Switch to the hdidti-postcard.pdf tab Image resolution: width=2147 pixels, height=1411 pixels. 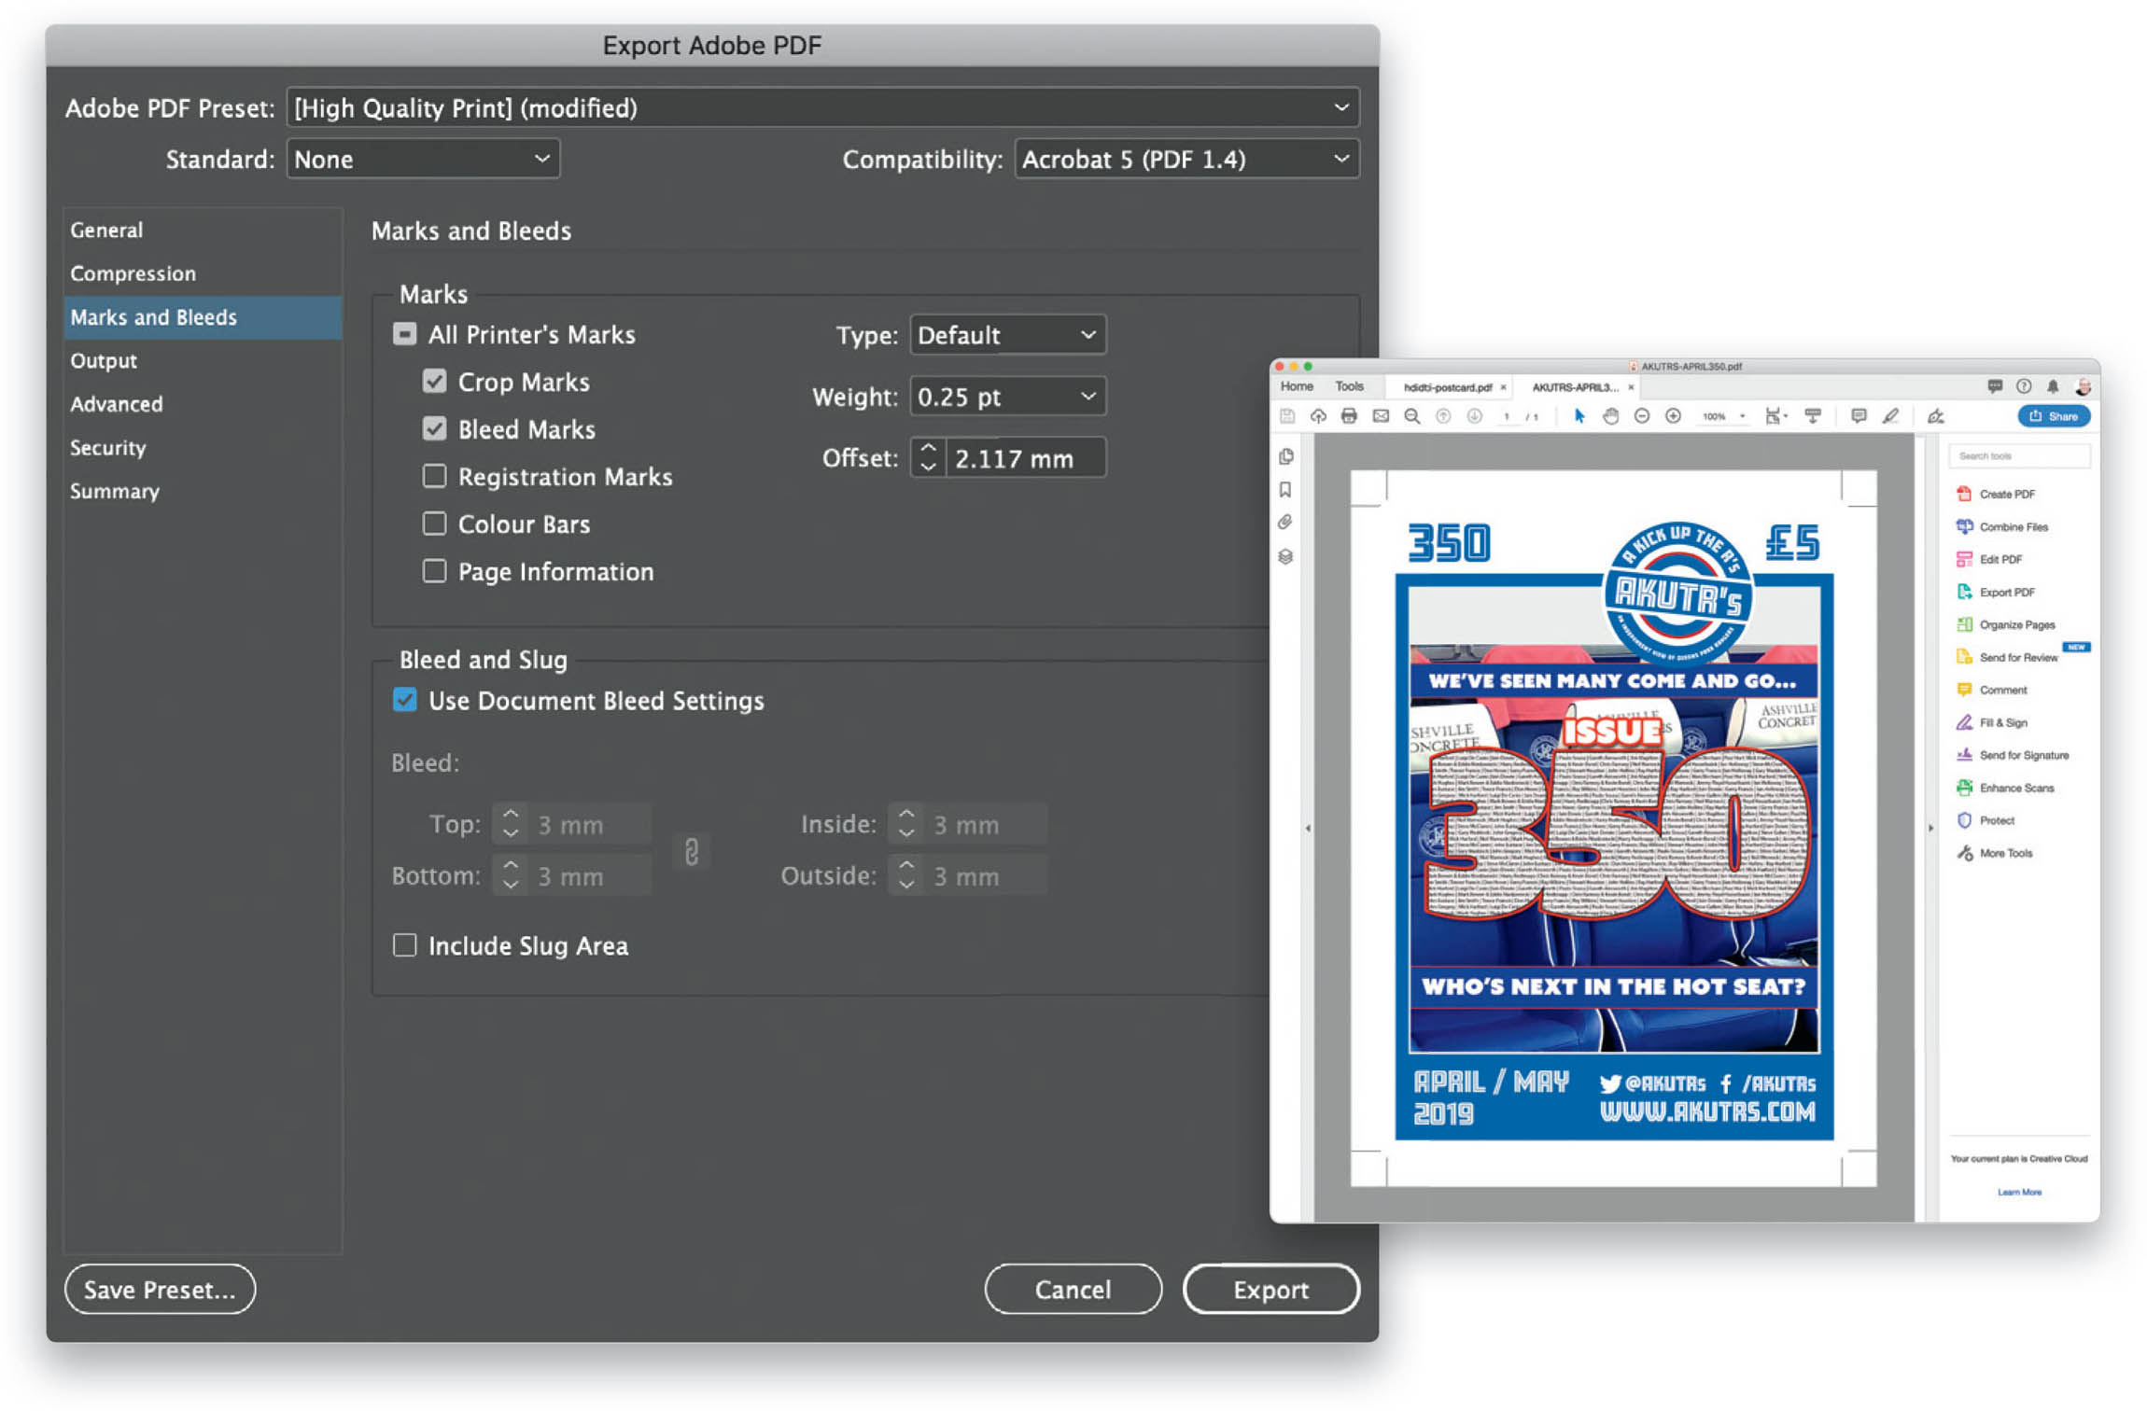1447,387
